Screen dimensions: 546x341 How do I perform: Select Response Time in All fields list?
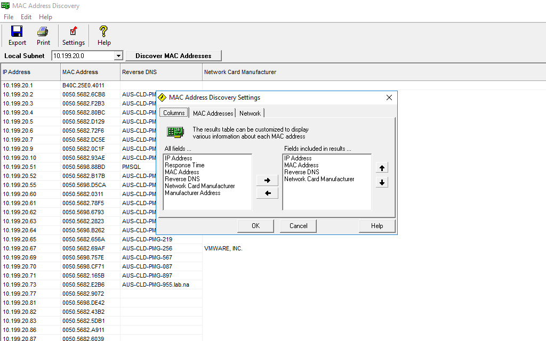tap(184, 165)
